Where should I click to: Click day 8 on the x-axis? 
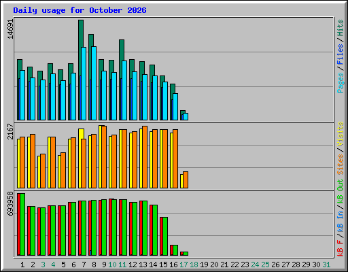click(x=94, y=265)
